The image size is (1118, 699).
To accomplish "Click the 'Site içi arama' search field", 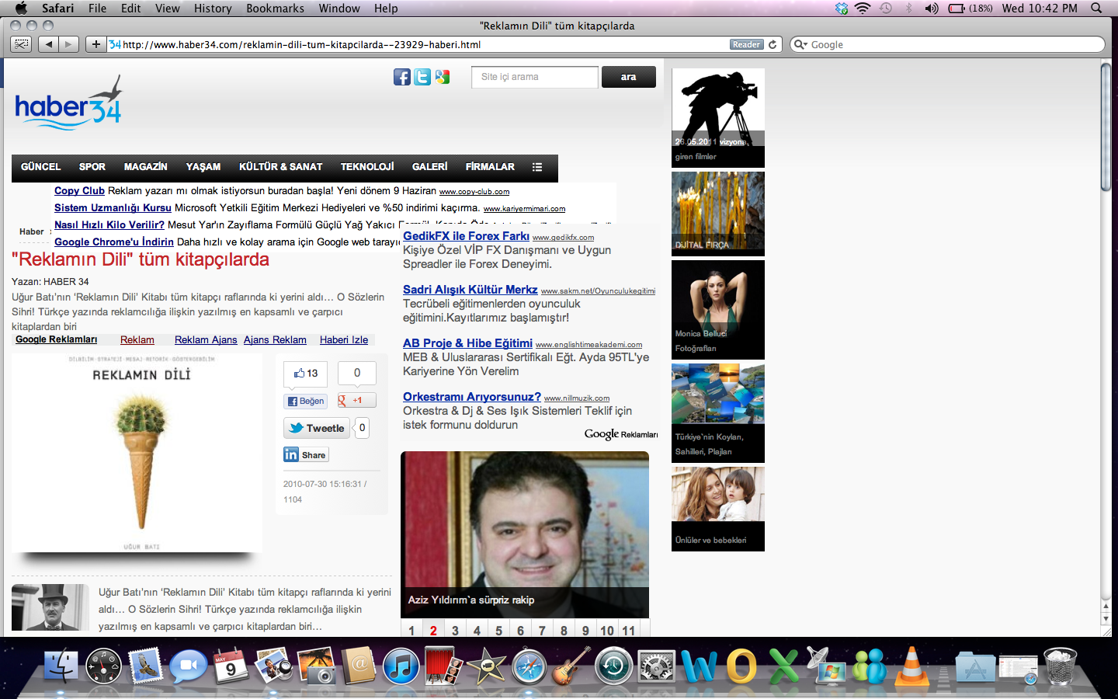I will 534,77.
